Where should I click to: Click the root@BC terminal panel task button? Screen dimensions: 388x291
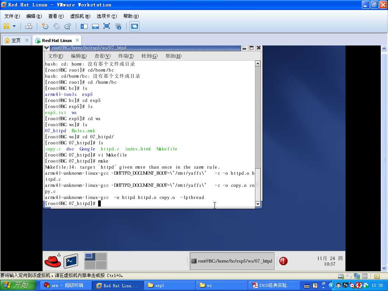tap(232, 261)
